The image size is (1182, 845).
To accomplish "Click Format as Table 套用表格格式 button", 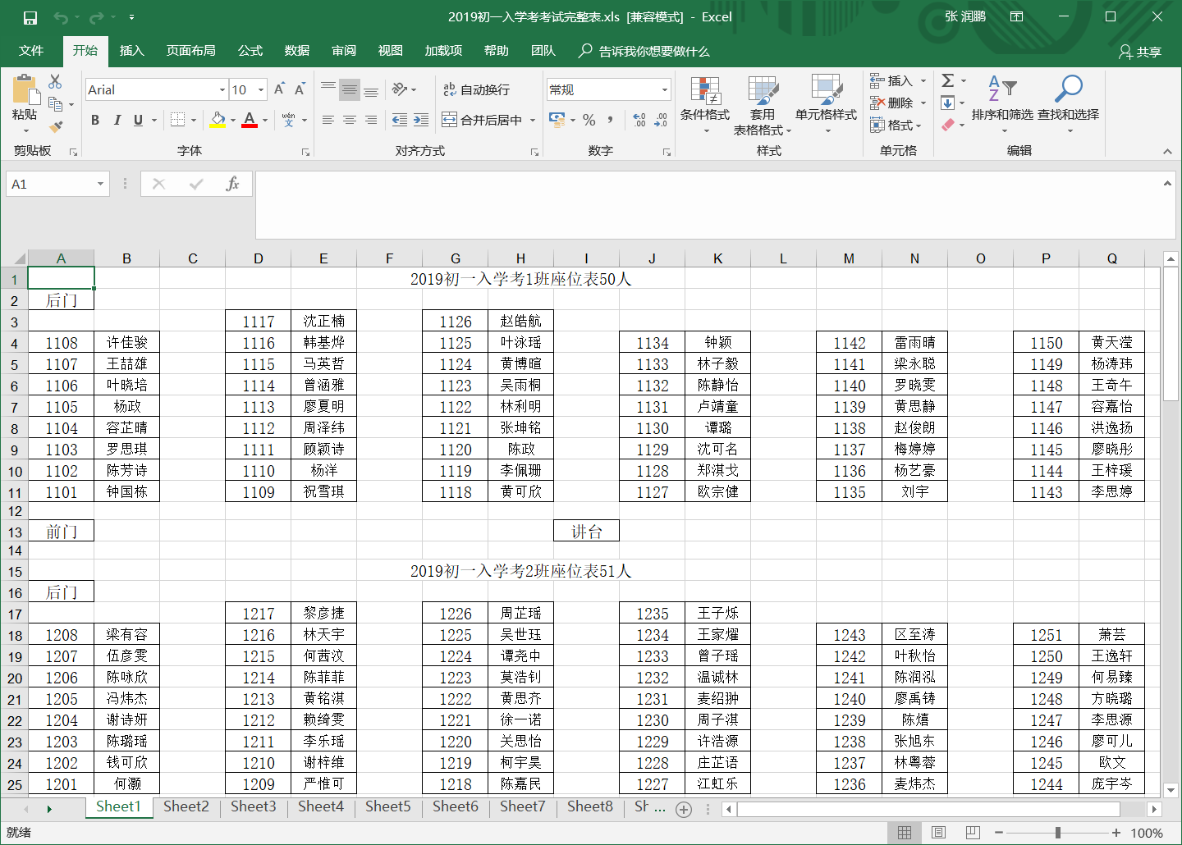I will pyautogui.click(x=763, y=104).
